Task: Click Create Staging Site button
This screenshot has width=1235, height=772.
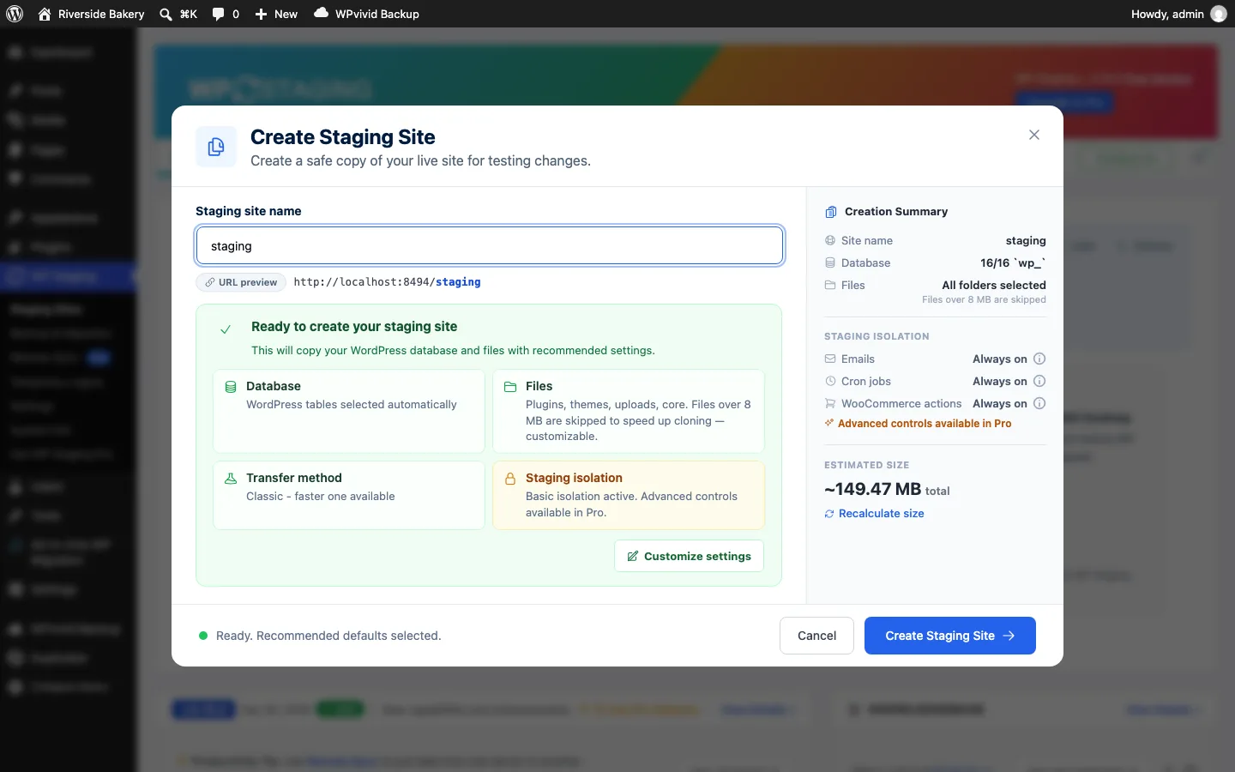Action: tap(950, 636)
